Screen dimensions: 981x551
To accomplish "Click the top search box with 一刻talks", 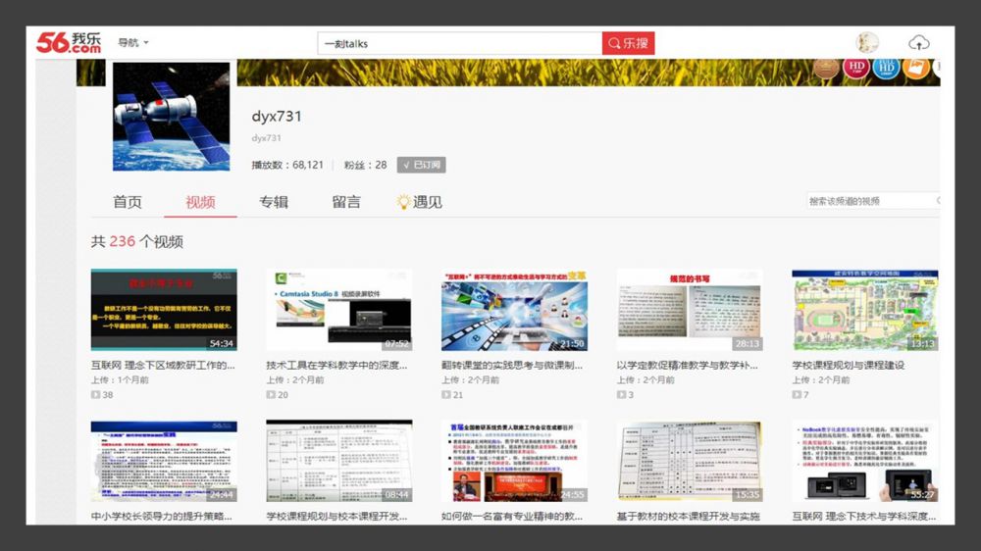I will [459, 43].
